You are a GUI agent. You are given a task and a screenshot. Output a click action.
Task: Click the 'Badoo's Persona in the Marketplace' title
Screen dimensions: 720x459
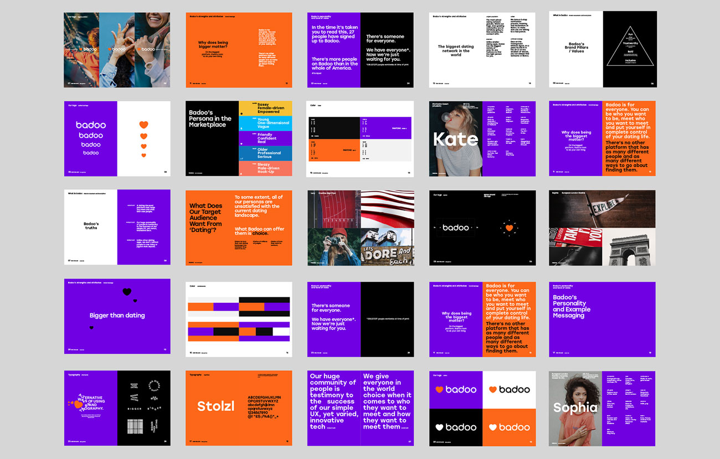[x=210, y=118]
